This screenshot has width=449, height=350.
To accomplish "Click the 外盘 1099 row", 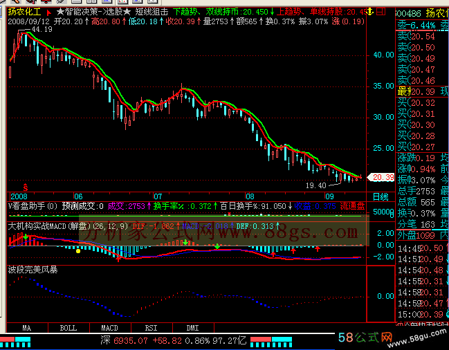I will pos(416,236).
